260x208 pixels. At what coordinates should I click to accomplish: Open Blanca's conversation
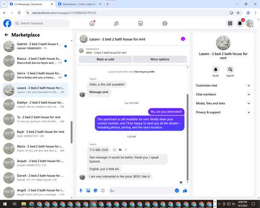pos(35,61)
